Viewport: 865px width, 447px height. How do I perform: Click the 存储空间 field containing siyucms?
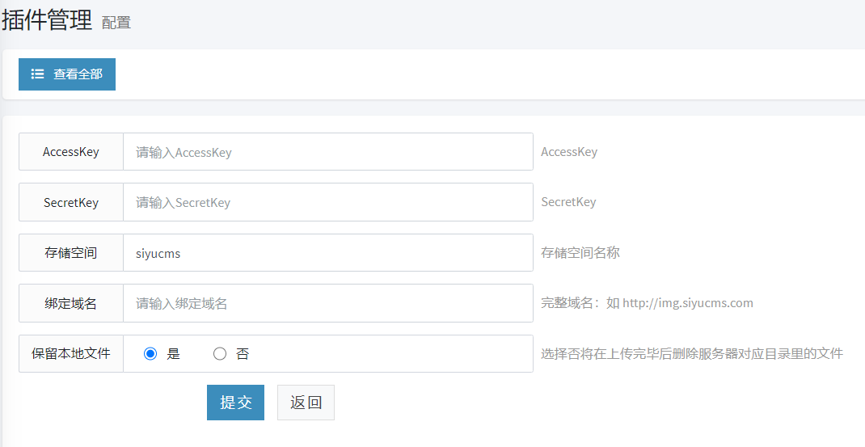tap(327, 253)
